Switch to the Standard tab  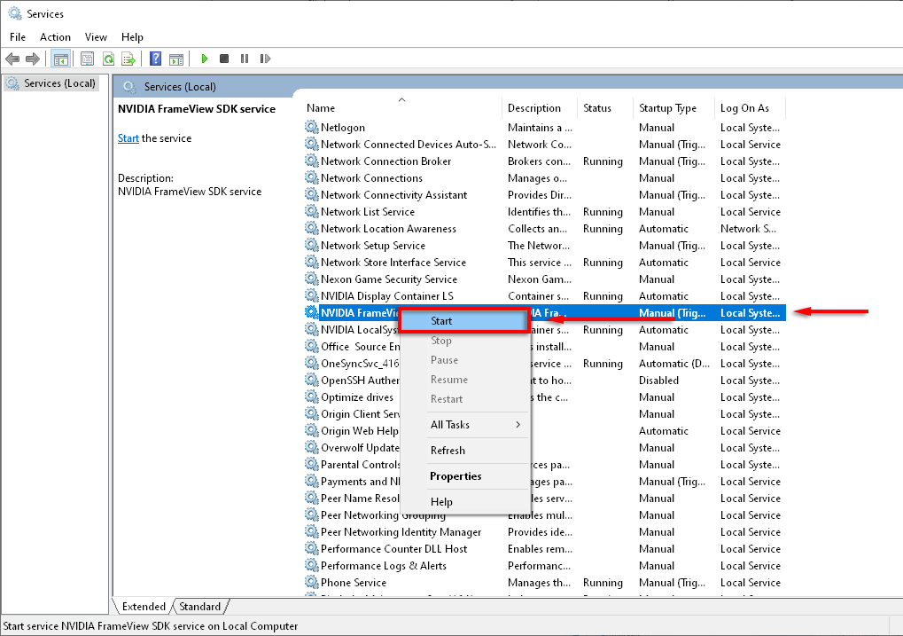point(200,607)
